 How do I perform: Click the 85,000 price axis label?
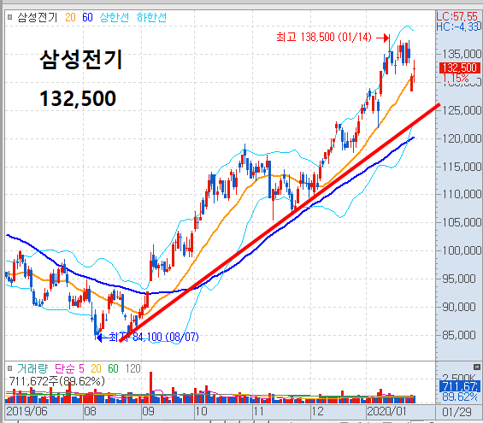(x=459, y=335)
